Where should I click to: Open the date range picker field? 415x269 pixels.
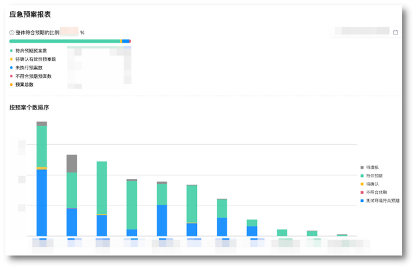(x=363, y=32)
